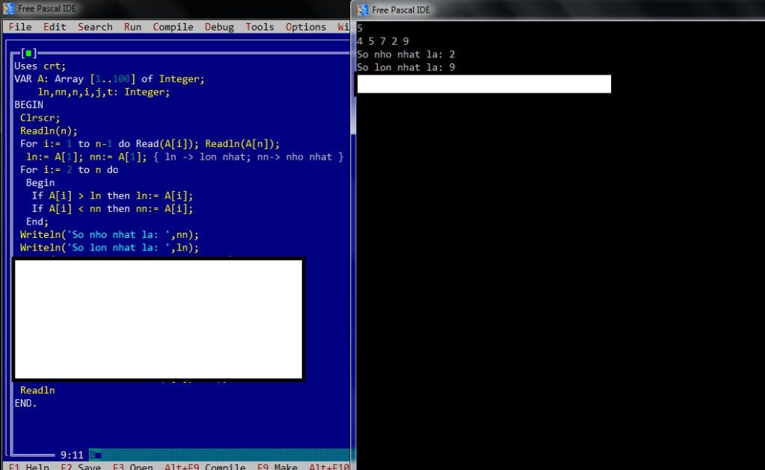Click the horizontal scrollbar in the editor
Viewport: 765px width, 470px height.
pos(220,455)
